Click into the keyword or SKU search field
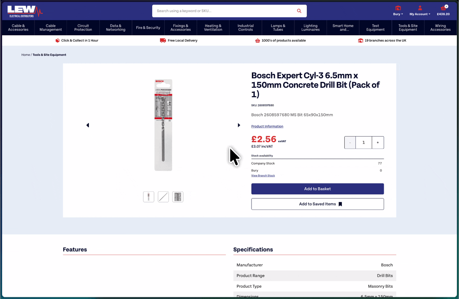The image size is (459, 299). pyautogui.click(x=225, y=11)
